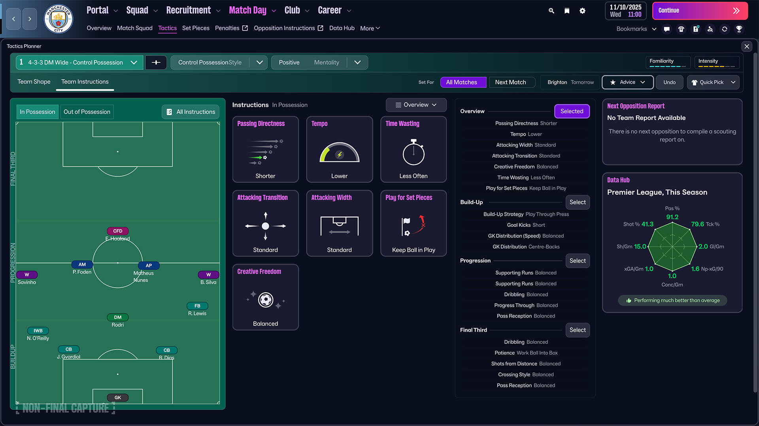Open the scouting search icon
759x426 pixels.
pos(710,29)
